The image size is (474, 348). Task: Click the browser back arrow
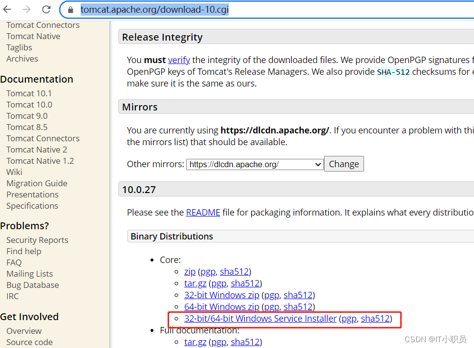click(x=7, y=10)
